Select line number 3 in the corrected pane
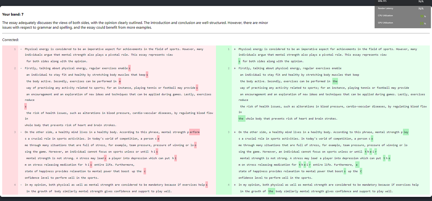The width and height of the screenshot is (432, 201). click(228, 132)
